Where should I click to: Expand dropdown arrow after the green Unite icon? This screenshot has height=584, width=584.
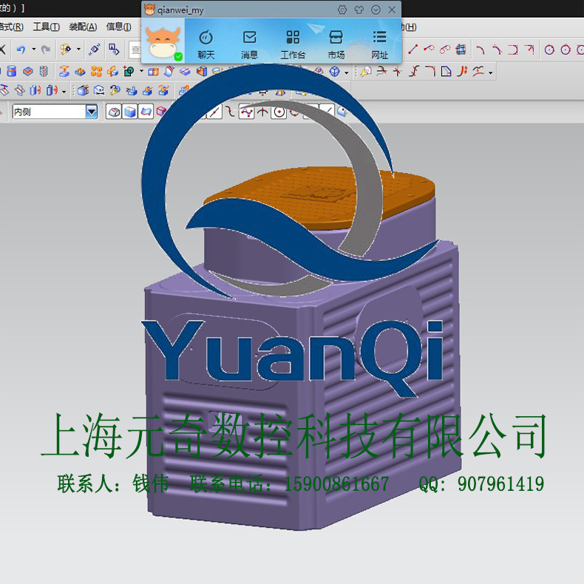pyautogui.click(x=141, y=71)
